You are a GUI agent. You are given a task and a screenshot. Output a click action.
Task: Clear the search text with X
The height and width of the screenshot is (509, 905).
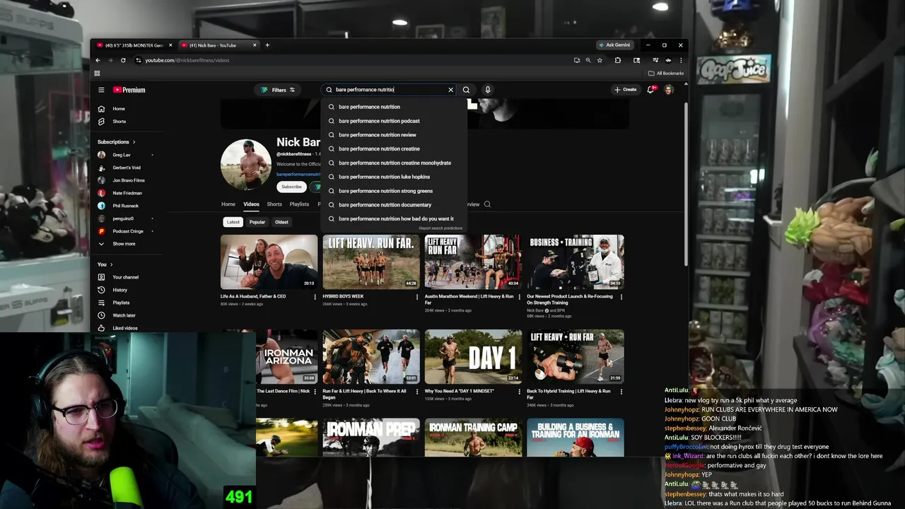click(450, 90)
